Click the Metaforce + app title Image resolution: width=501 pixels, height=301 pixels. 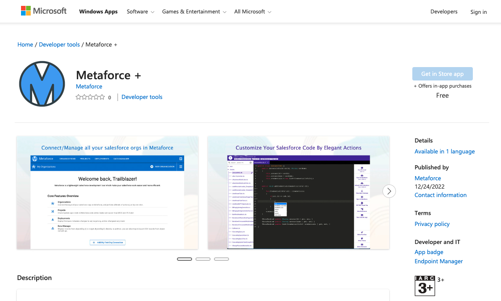pyautogui.click(x=108, y=75)
